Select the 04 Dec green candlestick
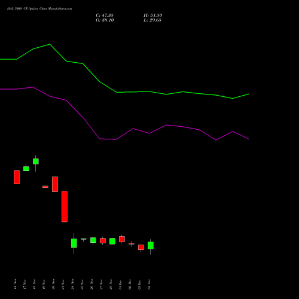 pos(151,245)
